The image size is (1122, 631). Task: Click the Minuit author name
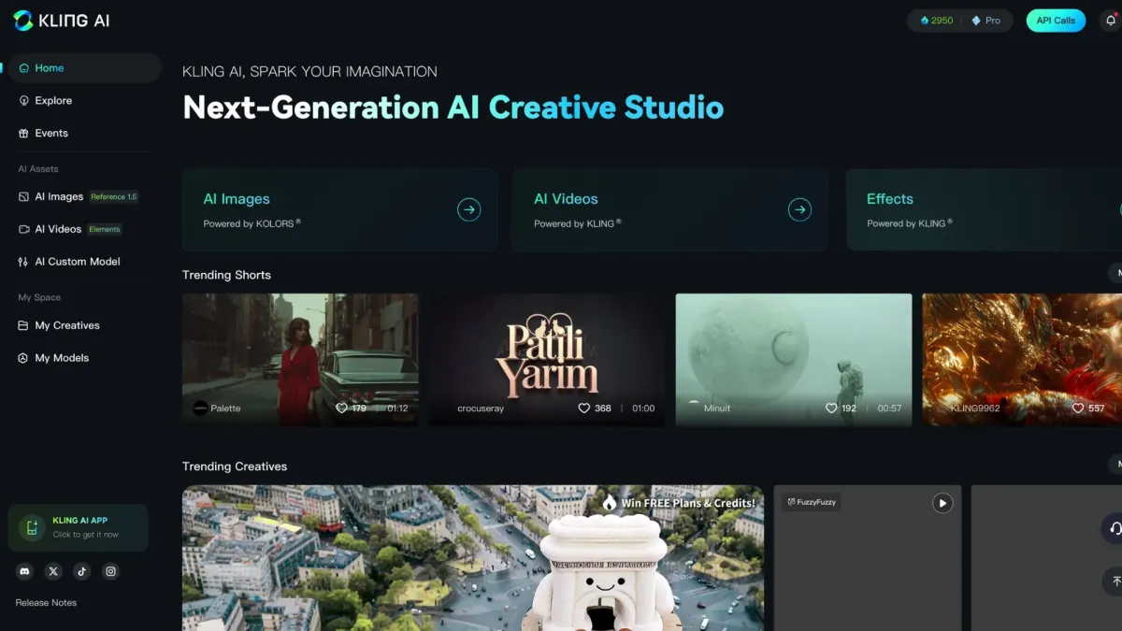pyautogui.click(x=717, y=409)
